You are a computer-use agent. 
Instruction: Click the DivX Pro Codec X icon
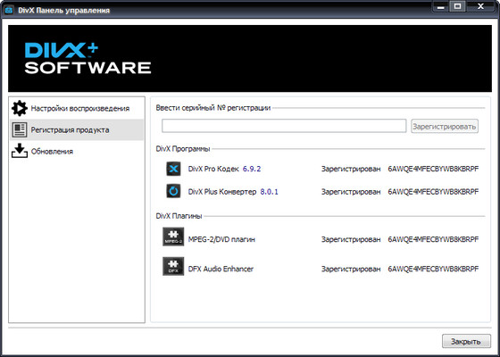(x=173, y=169)
